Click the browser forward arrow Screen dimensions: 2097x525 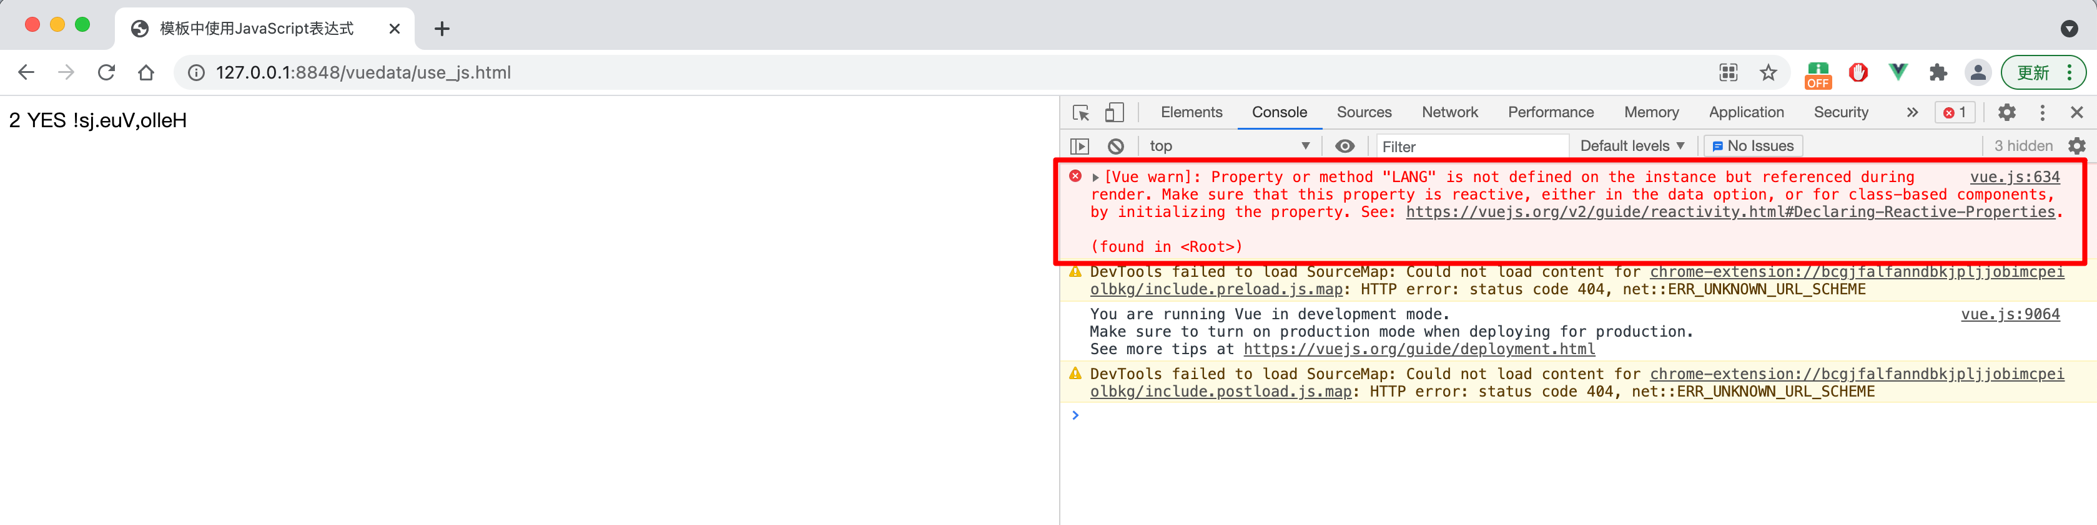pos(66,72)
